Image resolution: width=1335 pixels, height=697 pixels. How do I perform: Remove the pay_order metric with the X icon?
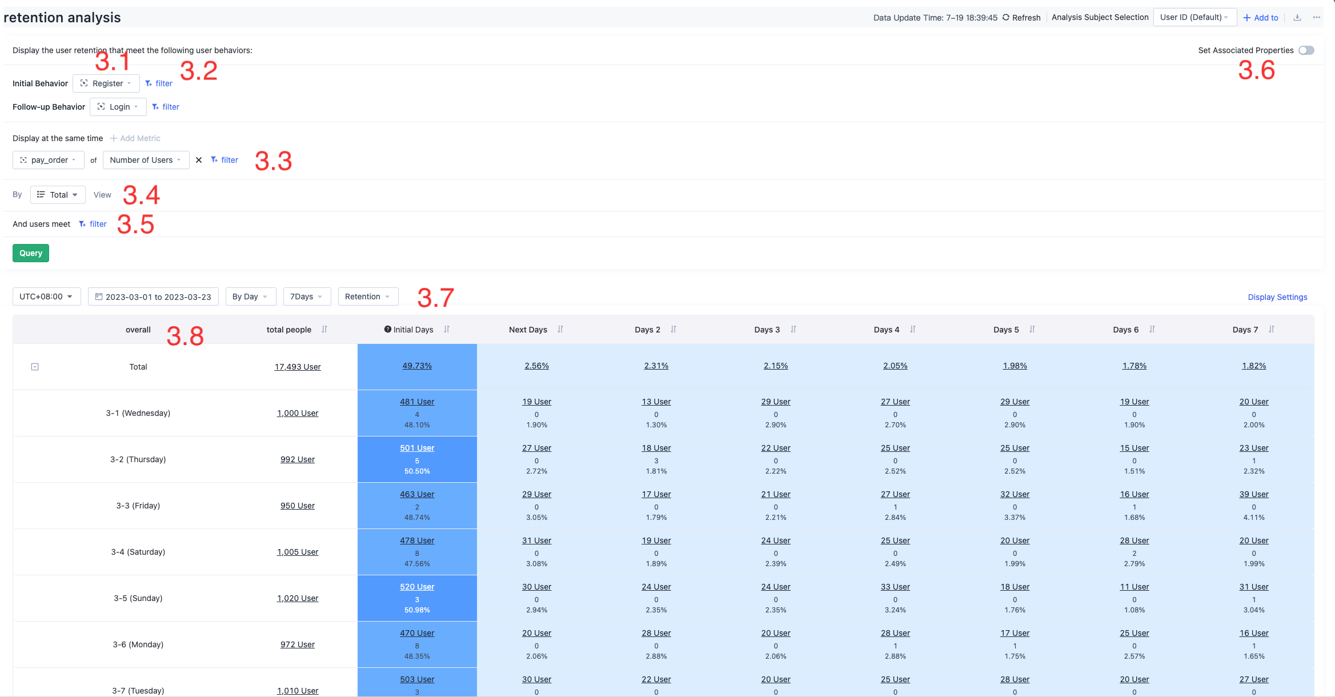pos(198,160)
